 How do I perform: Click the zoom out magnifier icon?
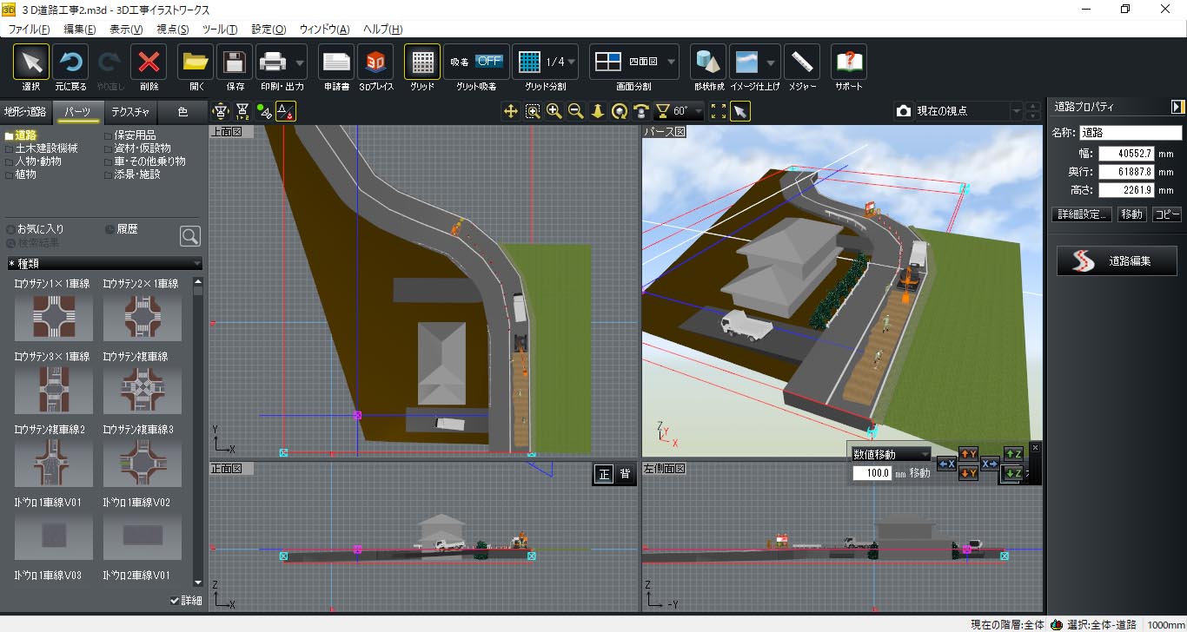576,111
